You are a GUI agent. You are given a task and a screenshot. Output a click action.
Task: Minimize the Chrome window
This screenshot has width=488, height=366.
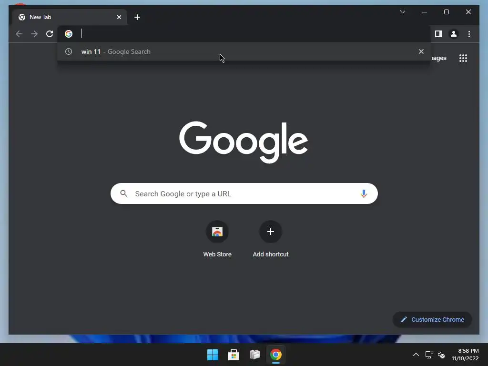point(425,12)
